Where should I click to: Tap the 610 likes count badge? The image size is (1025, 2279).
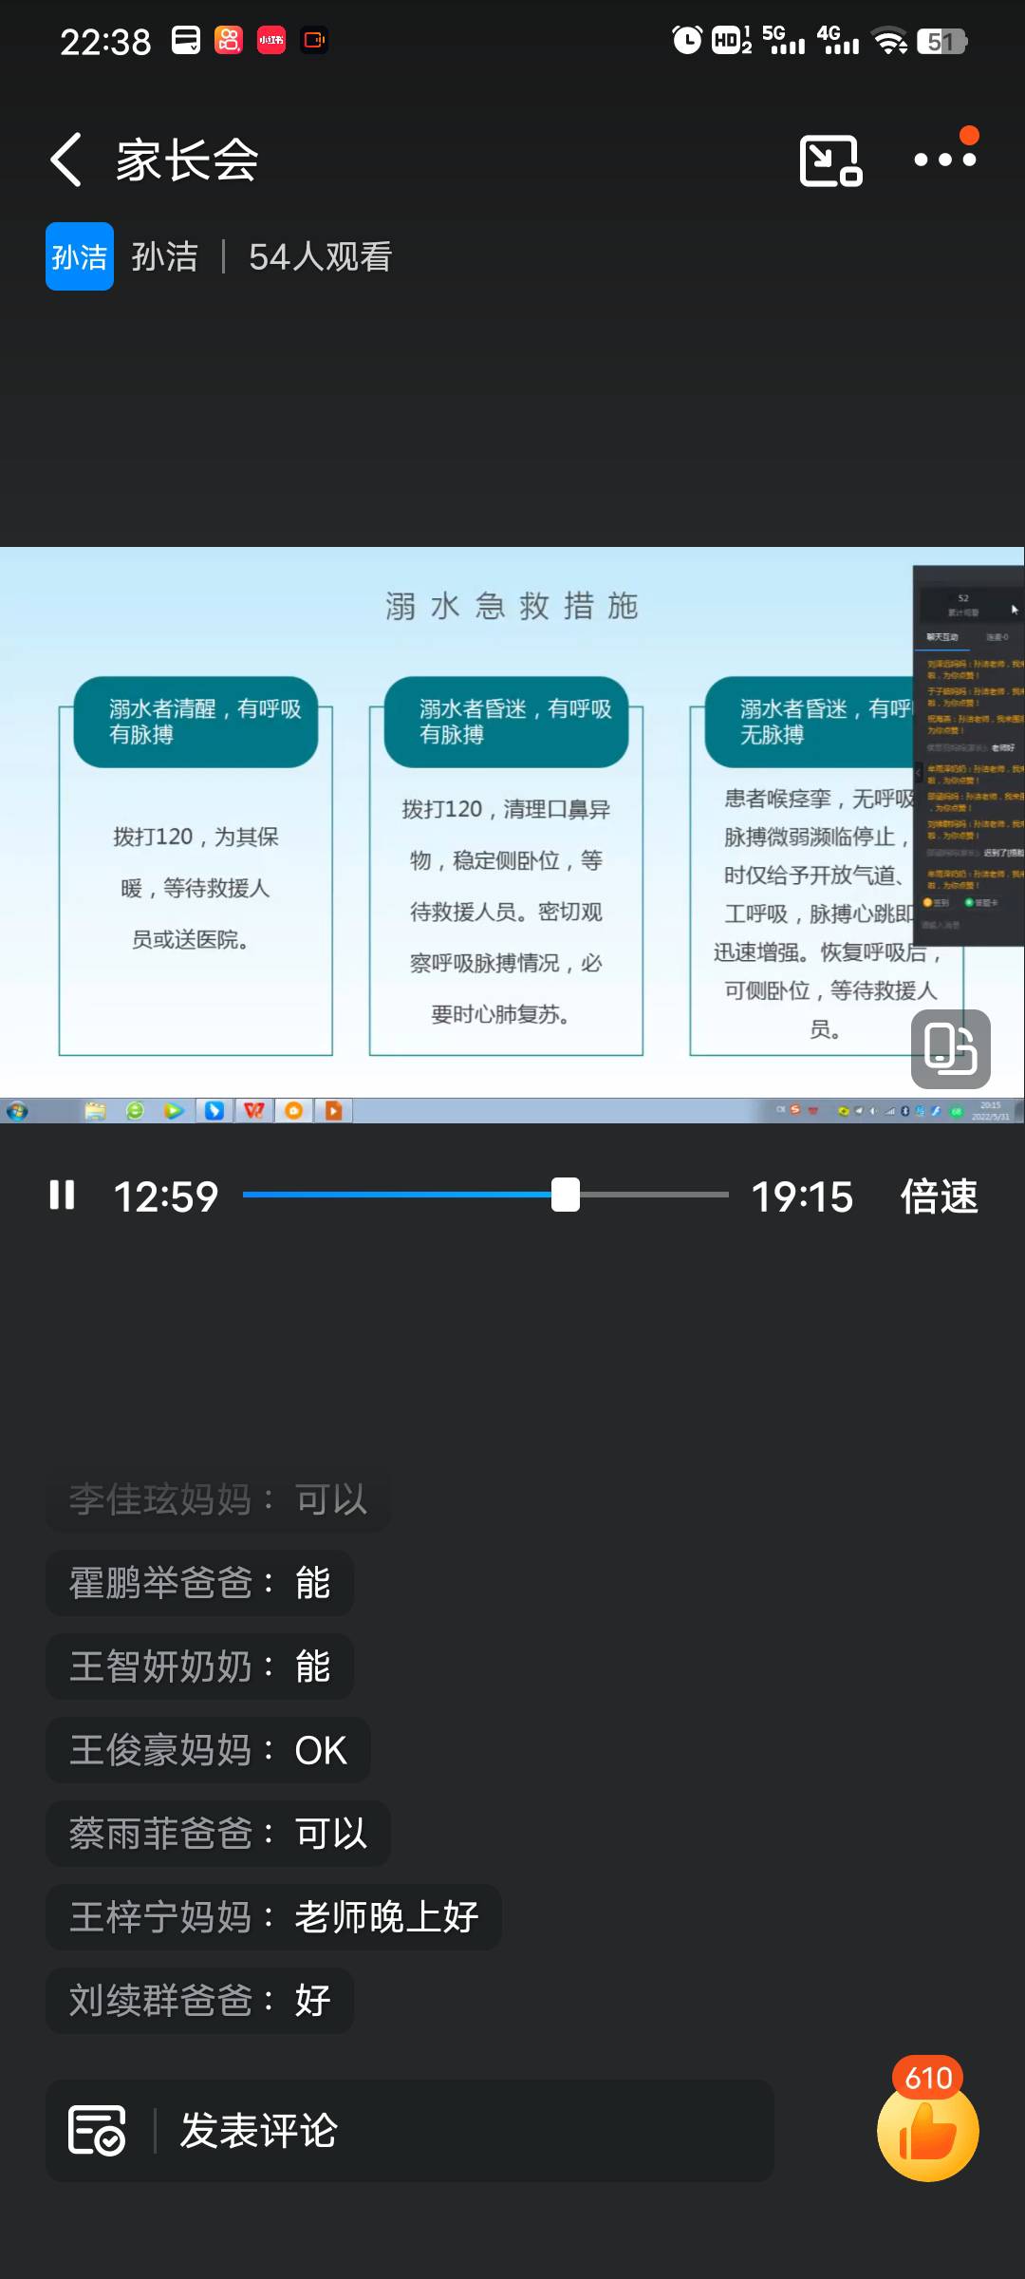click(x=928, y=2078)
